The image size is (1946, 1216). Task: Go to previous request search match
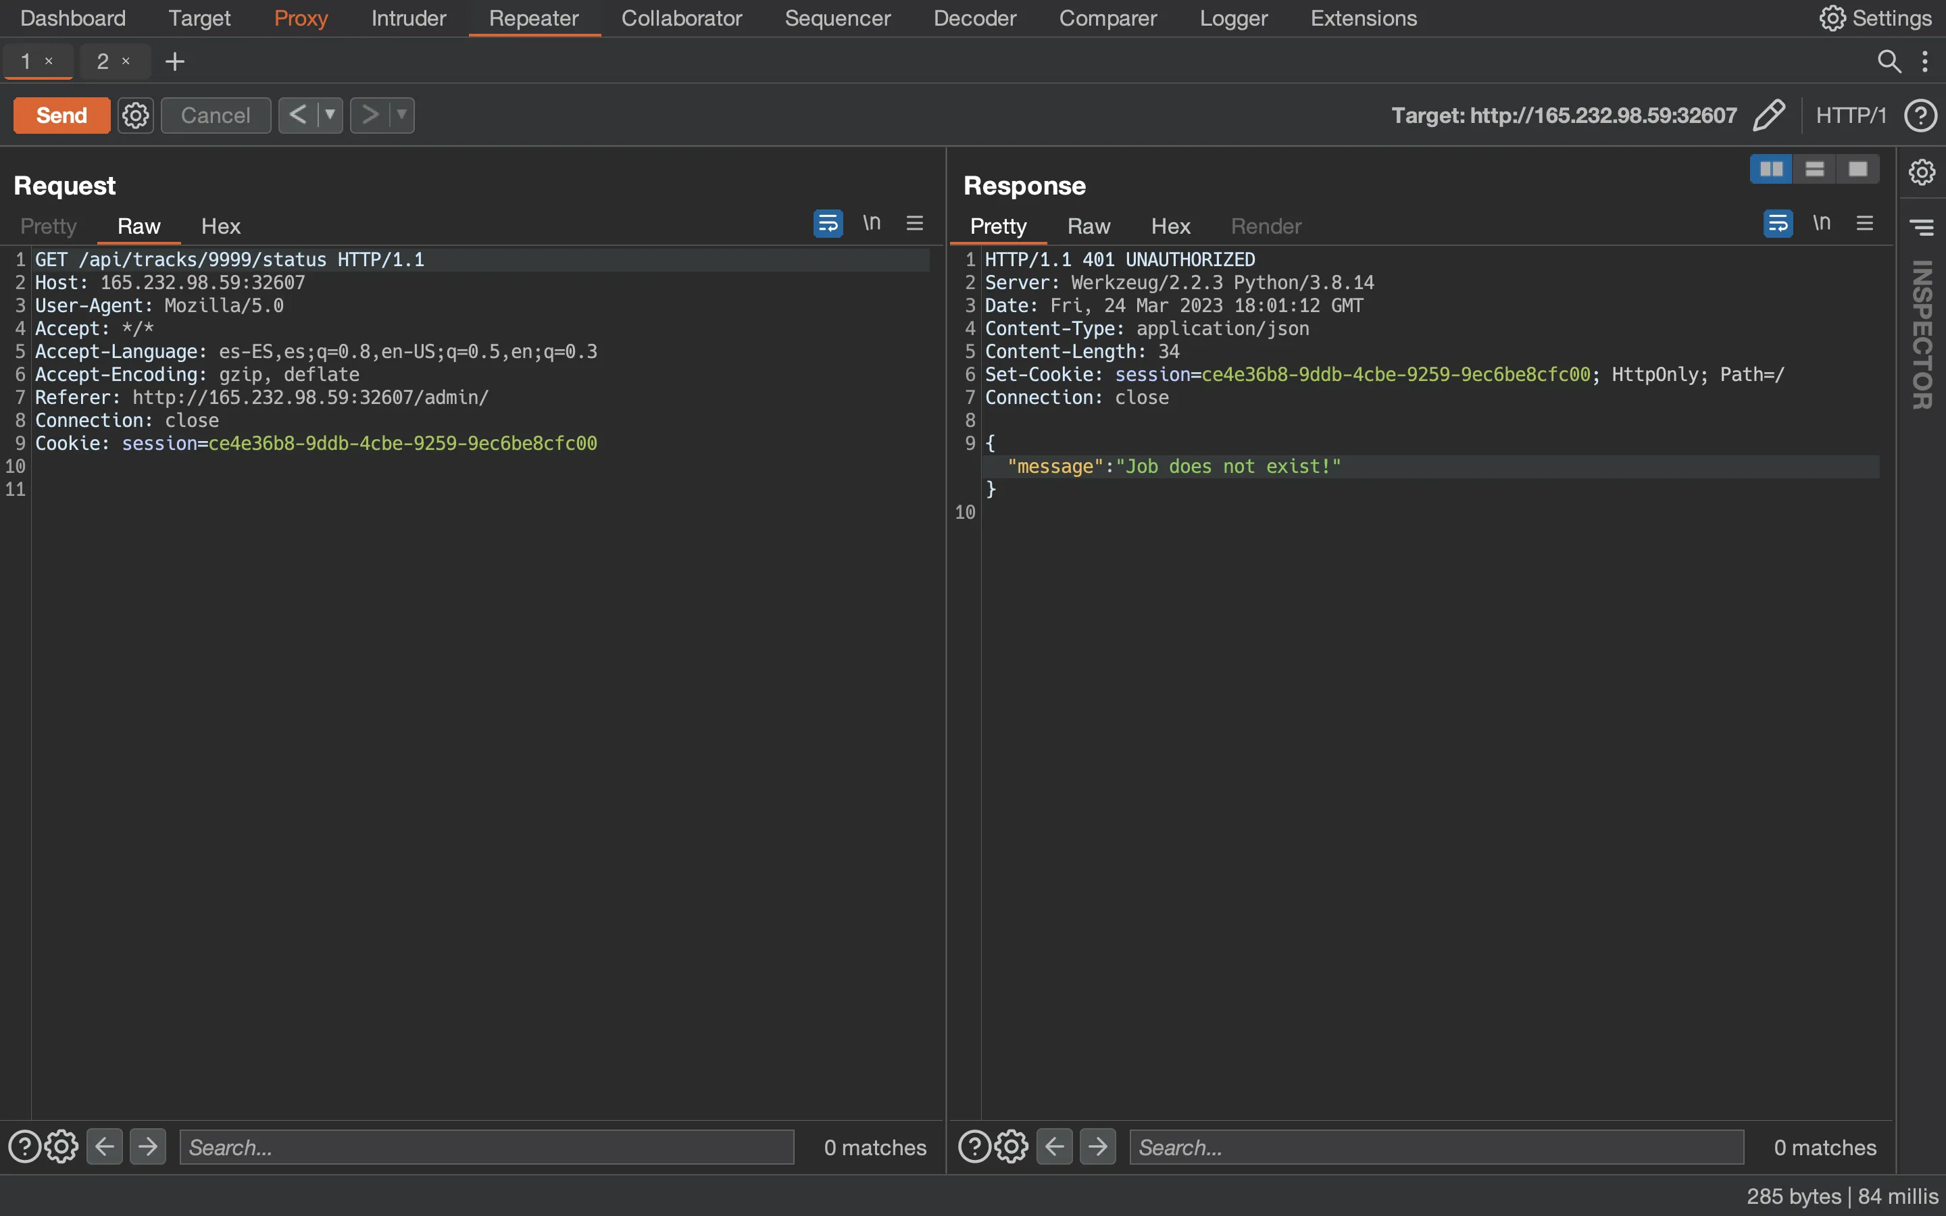[x=105, y=1146]
